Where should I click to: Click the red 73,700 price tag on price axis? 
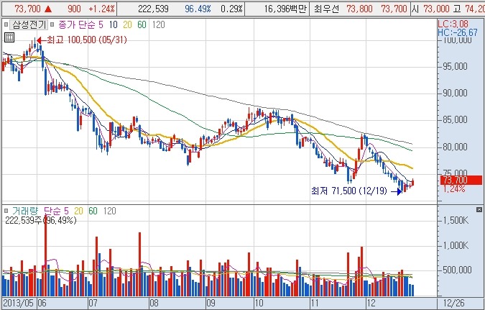[461, 180]
